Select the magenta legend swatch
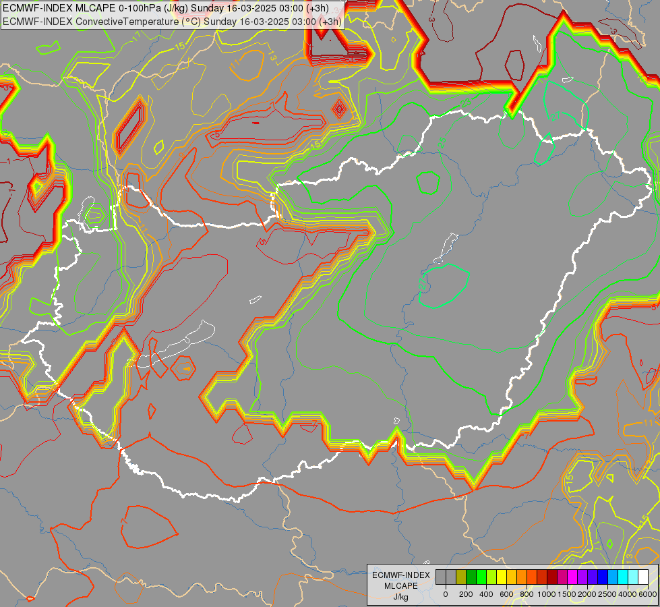660x607 pixels. point(573,577)
